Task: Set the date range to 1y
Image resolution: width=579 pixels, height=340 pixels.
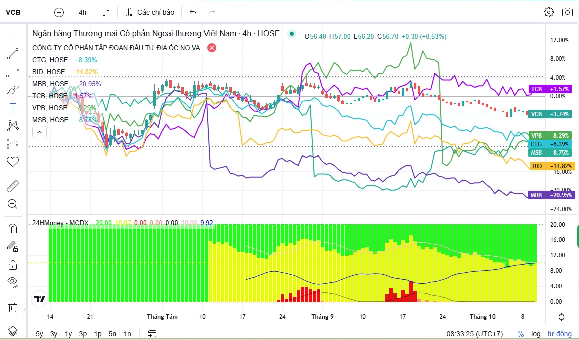Action: tap(68, 334)
